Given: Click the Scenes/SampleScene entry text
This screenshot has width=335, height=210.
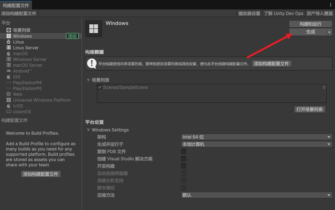Looking at the screenshot, I should (x=125, y=87).
